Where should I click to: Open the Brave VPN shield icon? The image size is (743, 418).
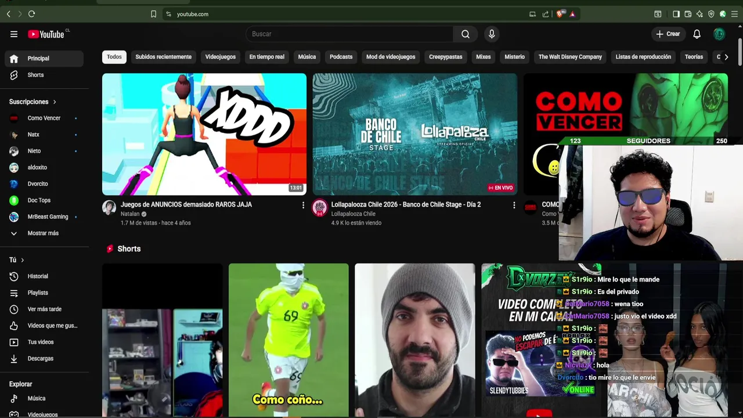coord(711,14)
